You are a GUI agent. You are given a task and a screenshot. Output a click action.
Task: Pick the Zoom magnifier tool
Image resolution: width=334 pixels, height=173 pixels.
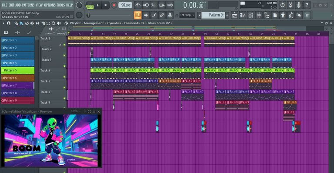[53, 23]
